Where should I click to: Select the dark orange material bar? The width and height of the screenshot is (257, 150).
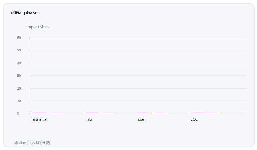coord(40,114)
